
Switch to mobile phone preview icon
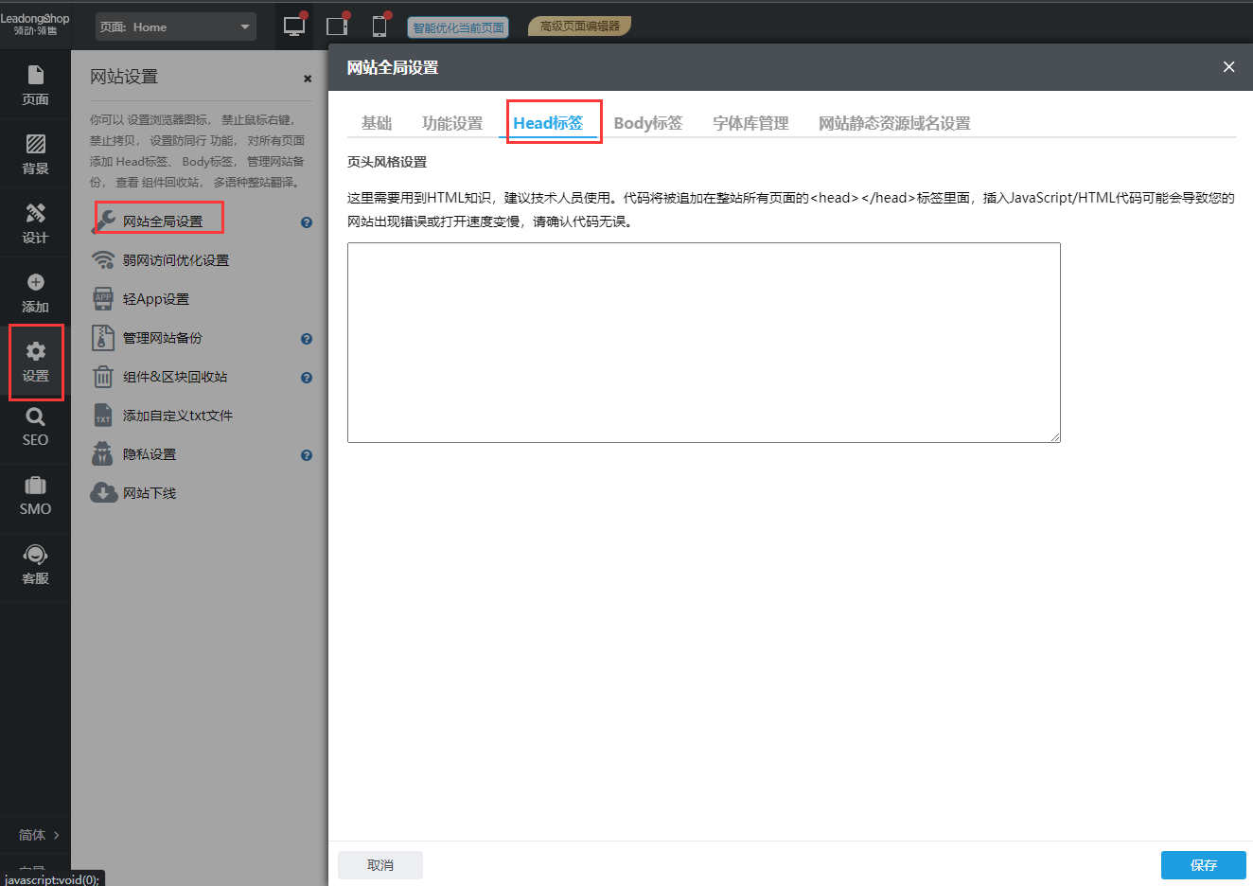[x=379, y=27]
